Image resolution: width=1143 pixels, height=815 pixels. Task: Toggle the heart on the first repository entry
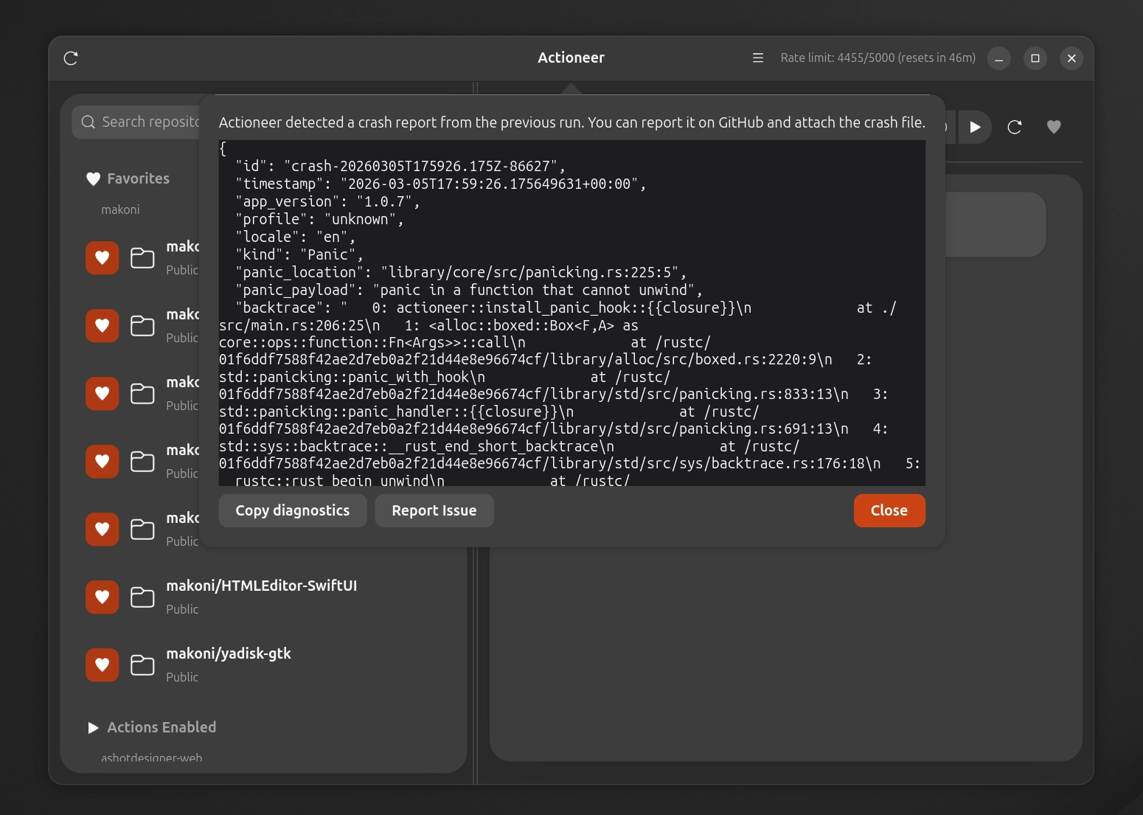pos(102,257)
